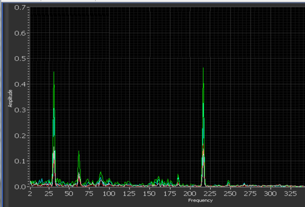Select the 0.4 amplitude tick label
Screen dimensions: 305x207
20,85
